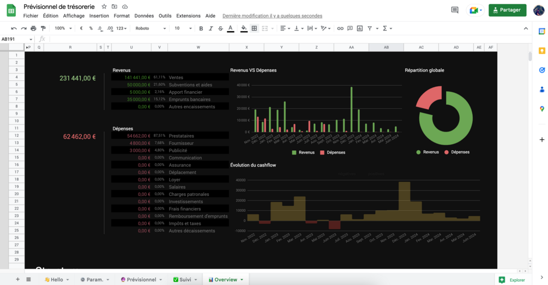
Task: Open the Édition menu
Action: (x=51, y=16)
